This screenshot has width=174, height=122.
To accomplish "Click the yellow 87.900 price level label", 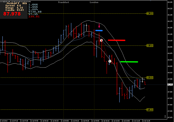I will [150, 110].
